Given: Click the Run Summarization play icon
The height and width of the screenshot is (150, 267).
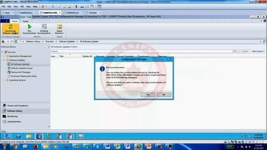Looking at the screenshot, I should click(x=30, y=27).
